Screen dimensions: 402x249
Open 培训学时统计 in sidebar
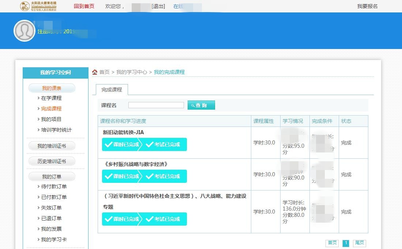[56, 130]
